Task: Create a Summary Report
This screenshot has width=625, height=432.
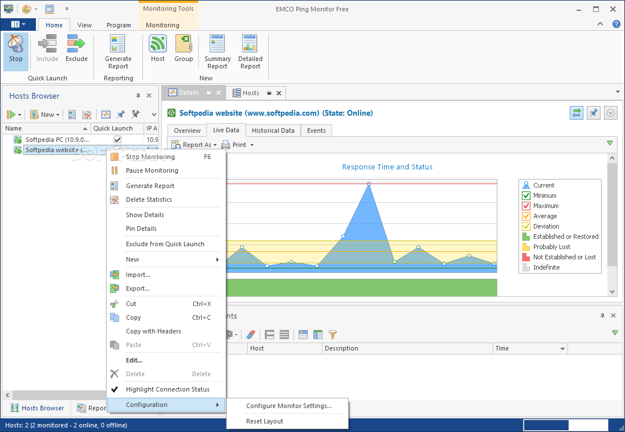Action: (x=217, y=52)
